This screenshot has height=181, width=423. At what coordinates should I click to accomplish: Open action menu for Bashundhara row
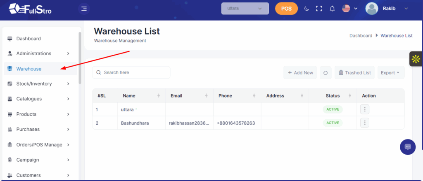click(365, 123)
